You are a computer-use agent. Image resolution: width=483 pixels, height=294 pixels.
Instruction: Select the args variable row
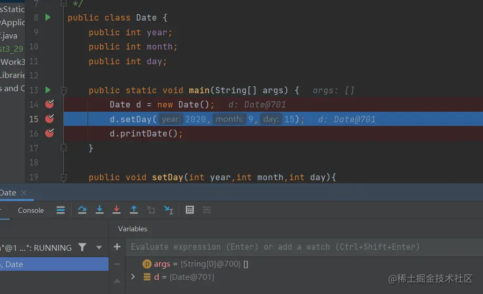(x=195, y=264)
